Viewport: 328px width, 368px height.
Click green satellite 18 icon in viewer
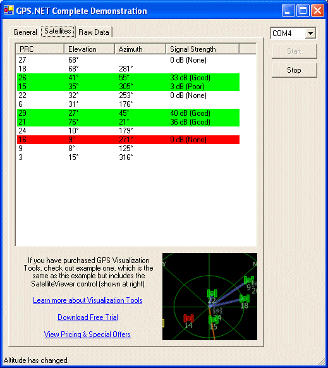[245, 298]
